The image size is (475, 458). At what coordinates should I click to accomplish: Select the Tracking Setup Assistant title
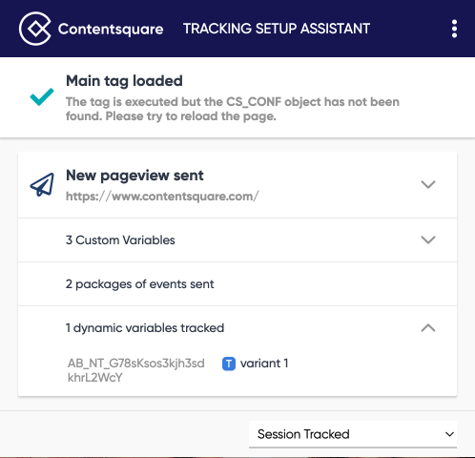pyautogui.click(x=277, y=29)
